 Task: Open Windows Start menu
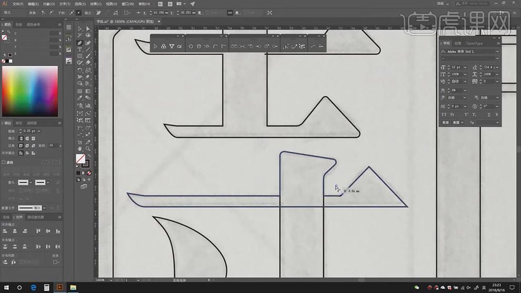click(x=6, y=288)
